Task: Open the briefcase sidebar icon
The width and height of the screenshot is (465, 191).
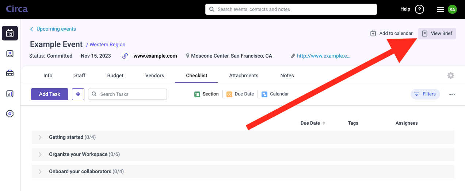Action: click(x=10, y=73)
